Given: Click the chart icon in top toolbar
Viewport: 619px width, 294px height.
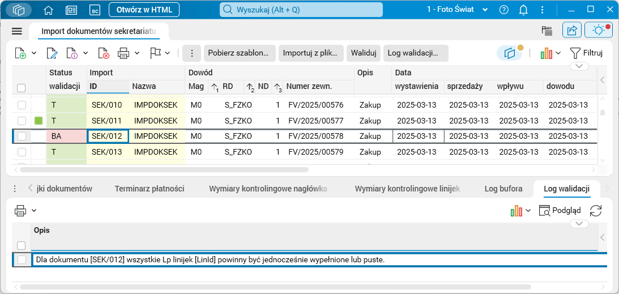Looking at the screenshot, I should (x=546, y=53).
